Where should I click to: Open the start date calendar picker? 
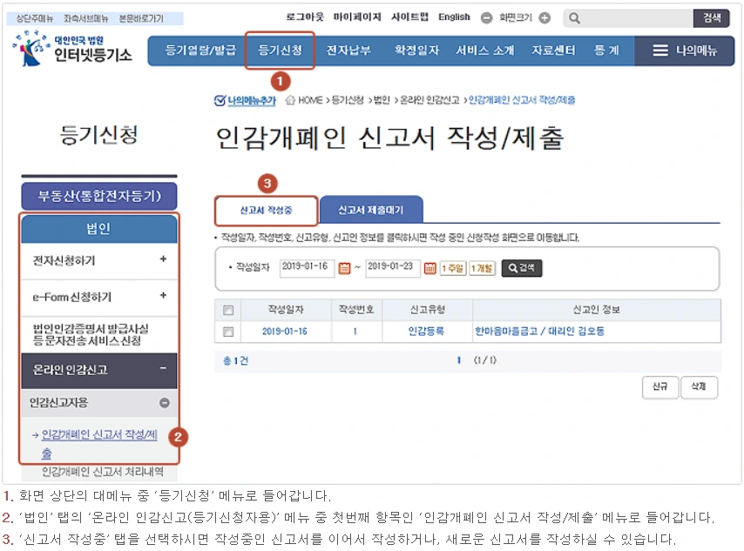[345, 270]
